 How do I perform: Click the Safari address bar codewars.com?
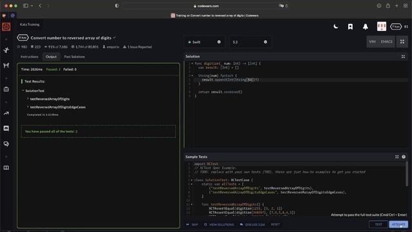tap(206, 6)
